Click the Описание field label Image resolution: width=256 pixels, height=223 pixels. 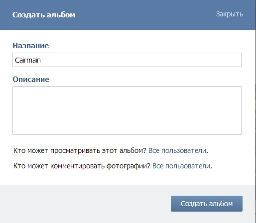click(31, 79)
